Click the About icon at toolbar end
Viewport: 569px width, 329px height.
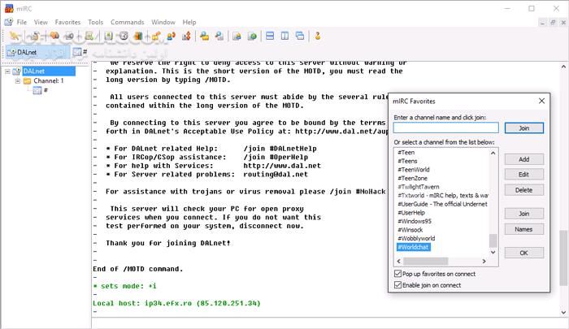318,36
